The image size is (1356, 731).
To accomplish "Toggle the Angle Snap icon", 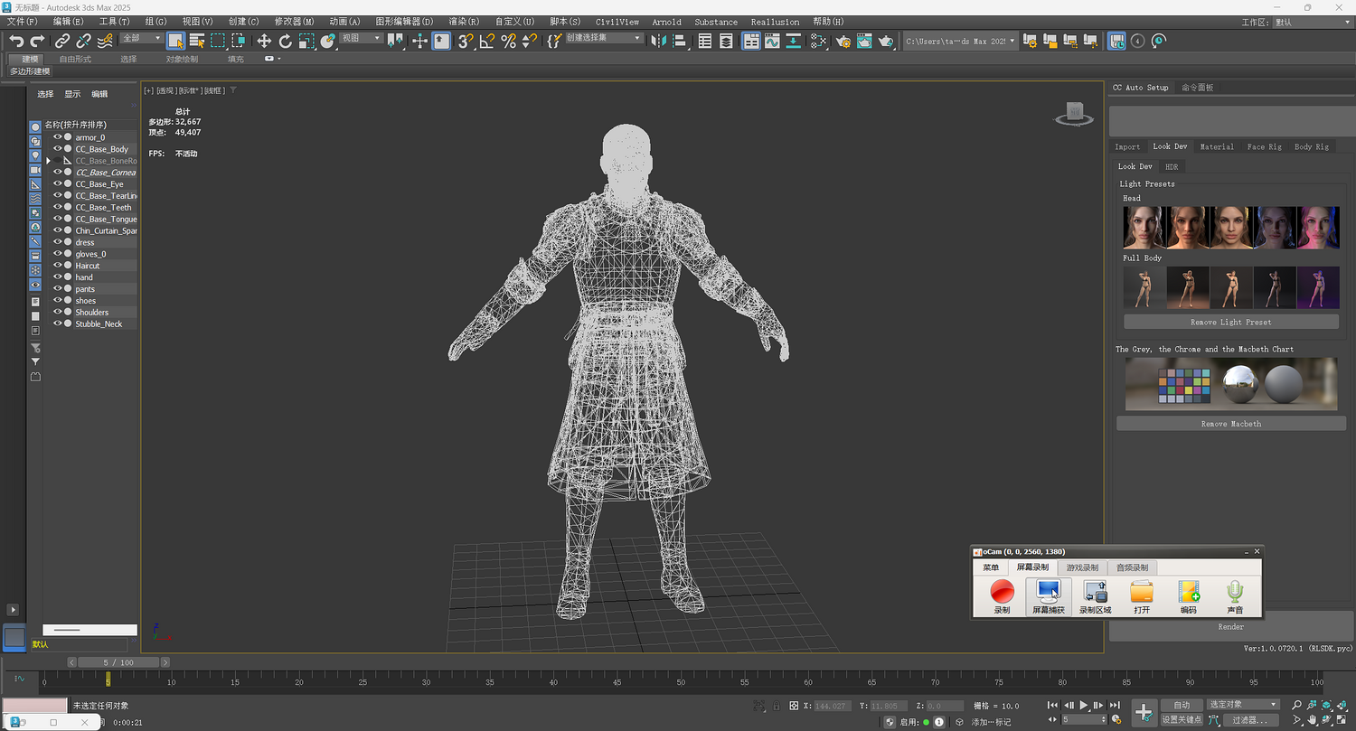I will 486,41.
